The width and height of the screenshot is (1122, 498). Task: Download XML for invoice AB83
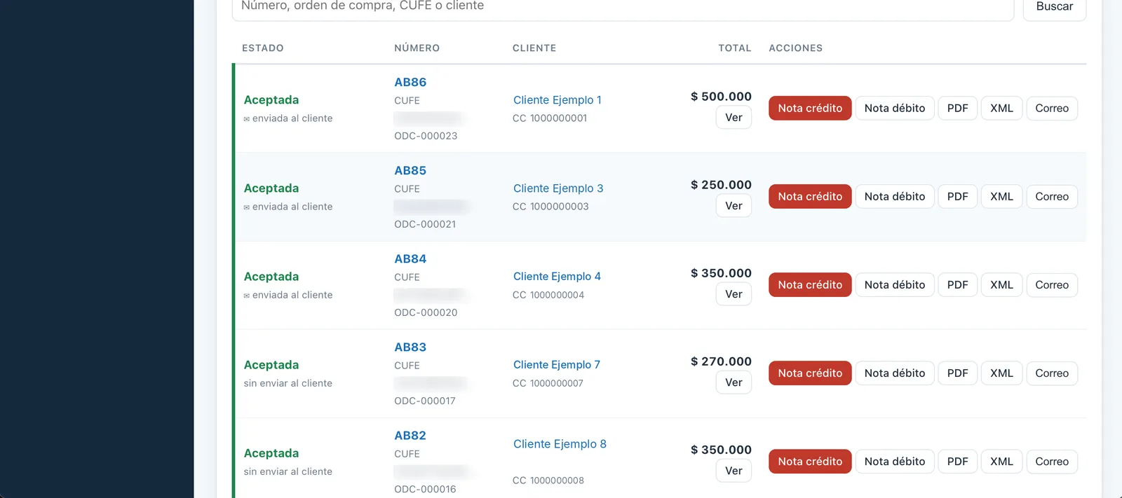pos(1001,373)
